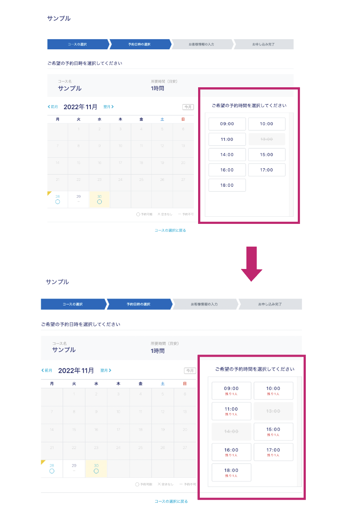Select the 09:00 slot showing 残り1人
Viewport: 355px width, 527px height.
point(231,390)
